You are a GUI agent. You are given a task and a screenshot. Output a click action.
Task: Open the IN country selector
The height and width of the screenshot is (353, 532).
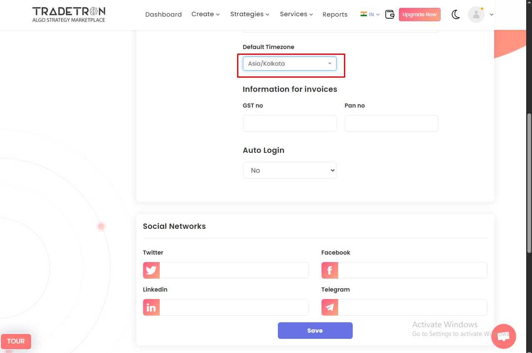click(370, 15)
